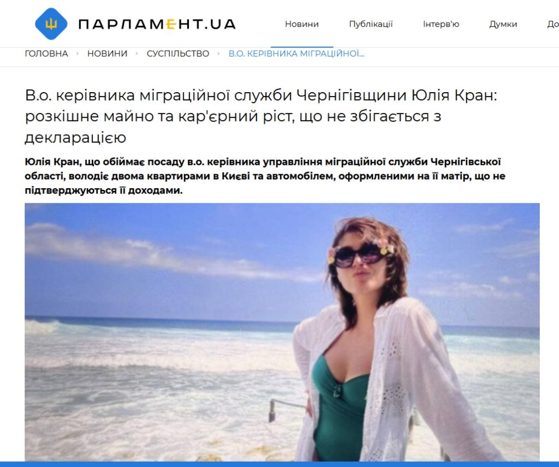Open the Публікації menu item
This screenshot has height=467, width=559.
pos(371,24)
